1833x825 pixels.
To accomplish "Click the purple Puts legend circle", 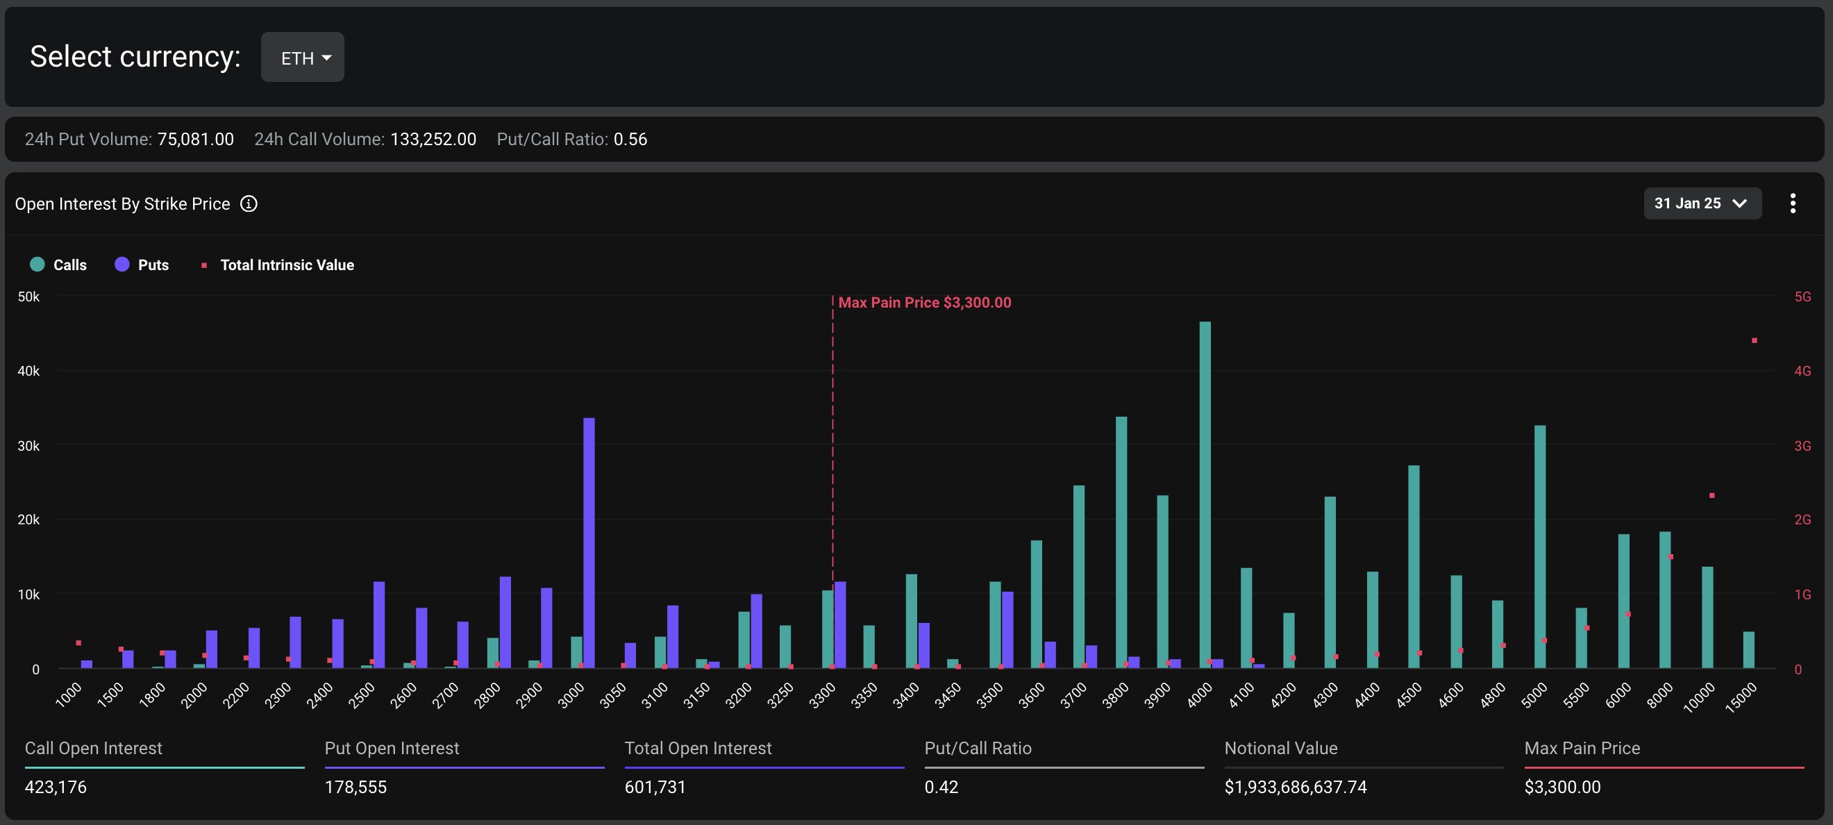I will click(x=122, y=265).
